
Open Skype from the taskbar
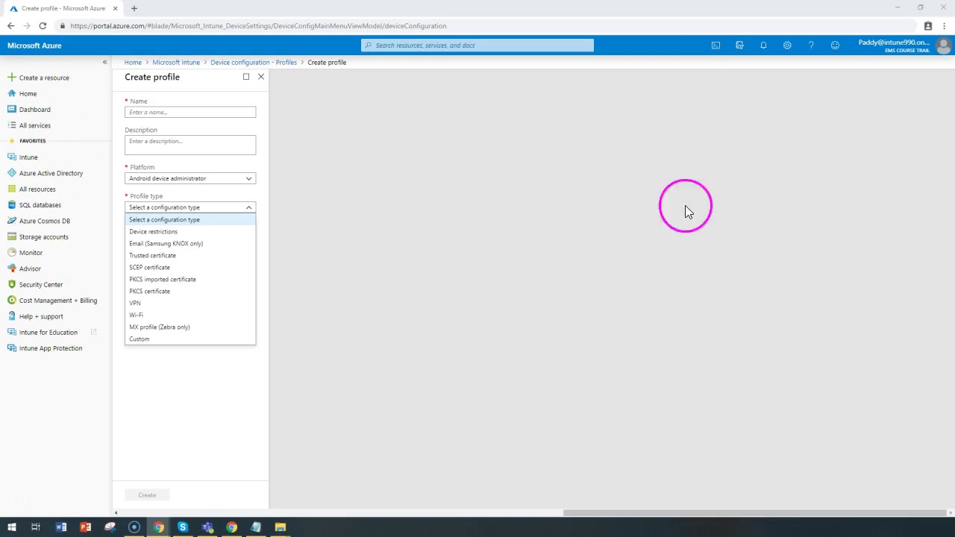[183, 527]
